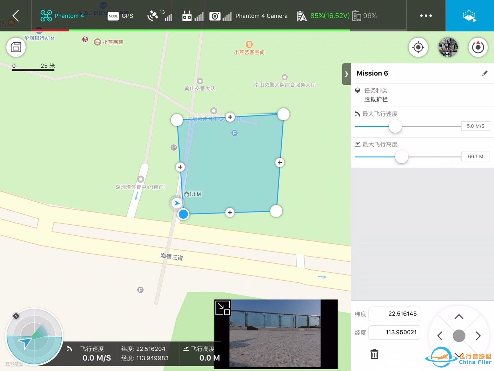Add a point on the left fence edge
This screenshot has width=494, height=371.
180,167
